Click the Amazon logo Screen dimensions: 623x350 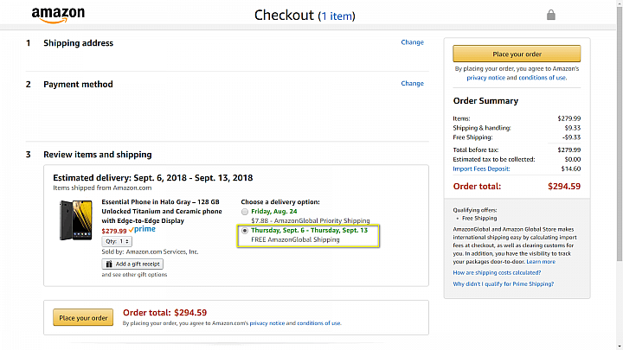pyautogui.click(x=58, y=15)
